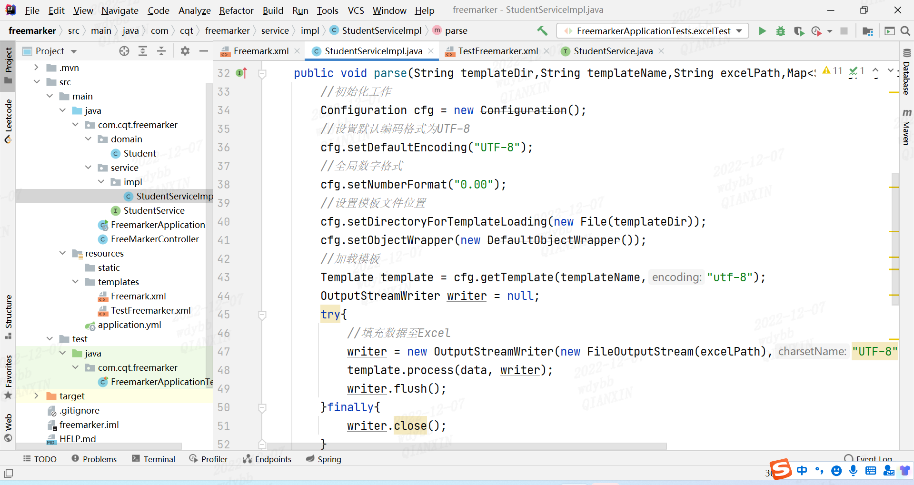Click the editor horizontal scrollbar
This screenshot has height=485, width=914.
(x=467, y=446)
